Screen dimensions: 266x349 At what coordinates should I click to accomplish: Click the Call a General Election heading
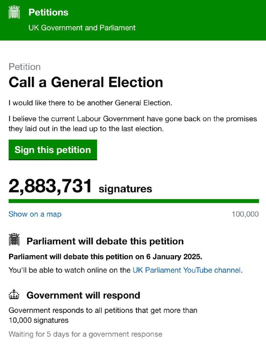(86, 82)
